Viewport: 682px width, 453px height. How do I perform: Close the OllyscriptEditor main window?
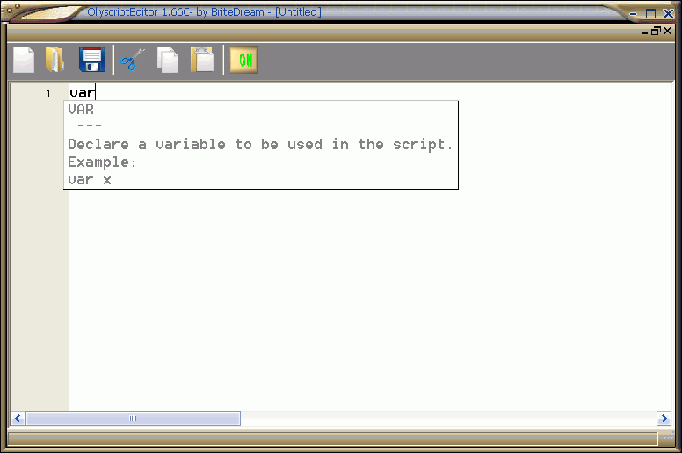[668, 14]
